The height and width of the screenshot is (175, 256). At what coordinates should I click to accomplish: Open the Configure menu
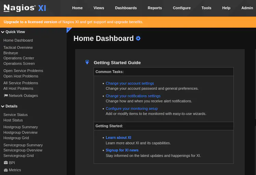(x=181, y=8)
